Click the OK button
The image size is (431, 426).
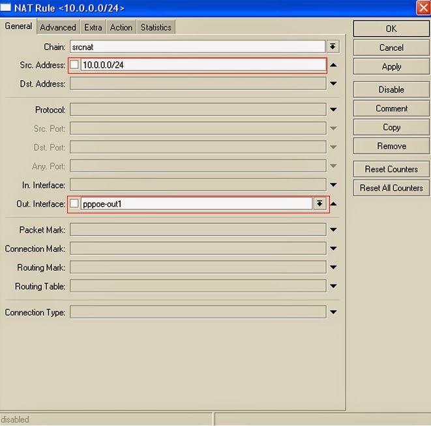click(391, 29)
